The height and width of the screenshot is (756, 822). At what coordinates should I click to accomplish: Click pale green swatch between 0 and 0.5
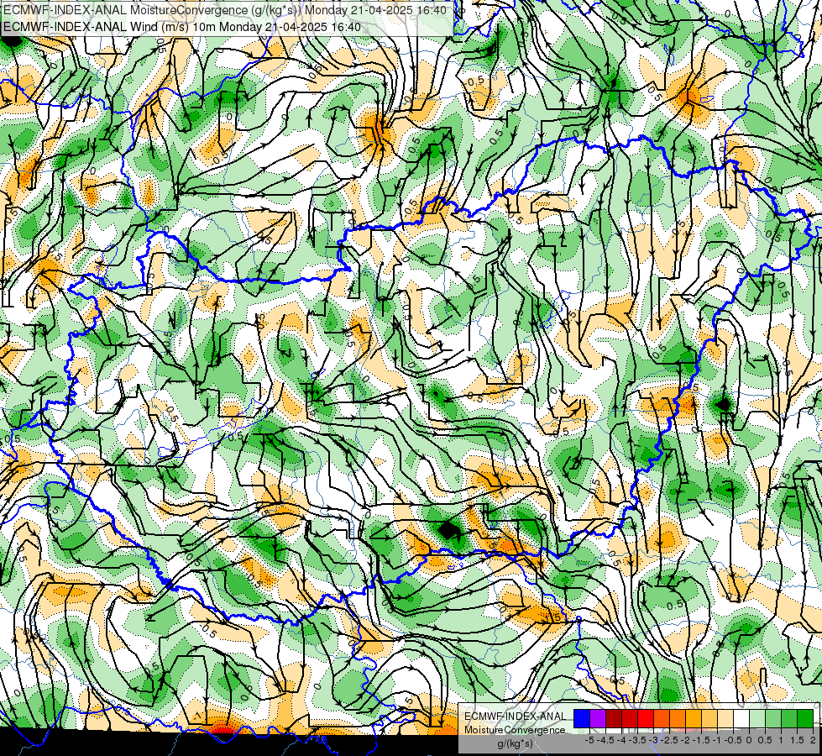(757, 719)
